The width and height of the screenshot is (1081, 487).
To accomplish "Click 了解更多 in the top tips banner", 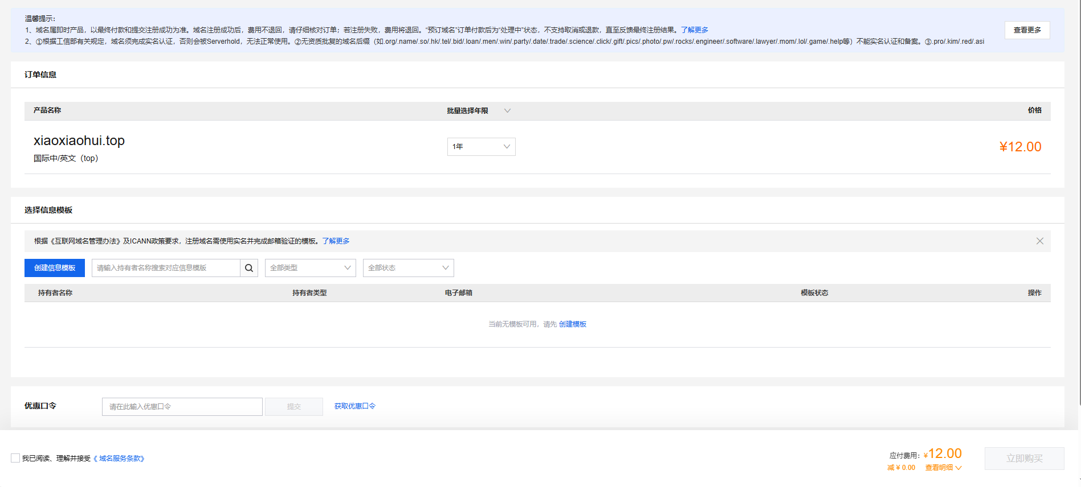I will [694, 30].
